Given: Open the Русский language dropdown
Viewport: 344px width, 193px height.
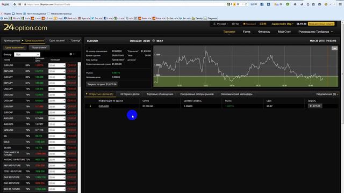Looking at the screenshot, I should [221, 24].
